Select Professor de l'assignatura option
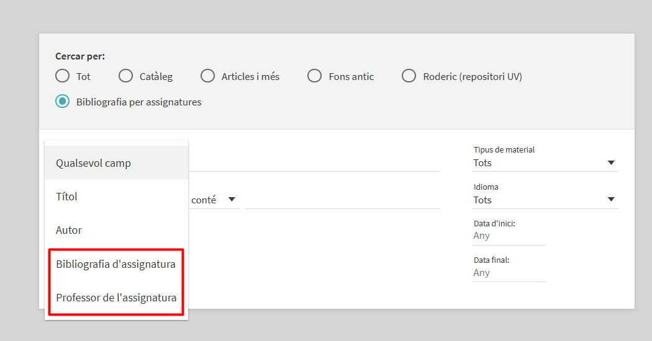Screen dimensions: 652x341 tap(117, 298)
